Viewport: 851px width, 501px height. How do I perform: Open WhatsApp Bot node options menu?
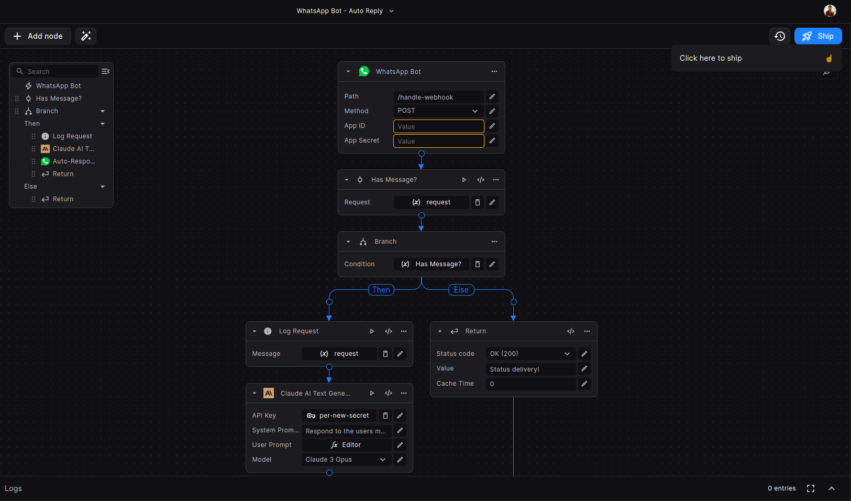(494, 71)
